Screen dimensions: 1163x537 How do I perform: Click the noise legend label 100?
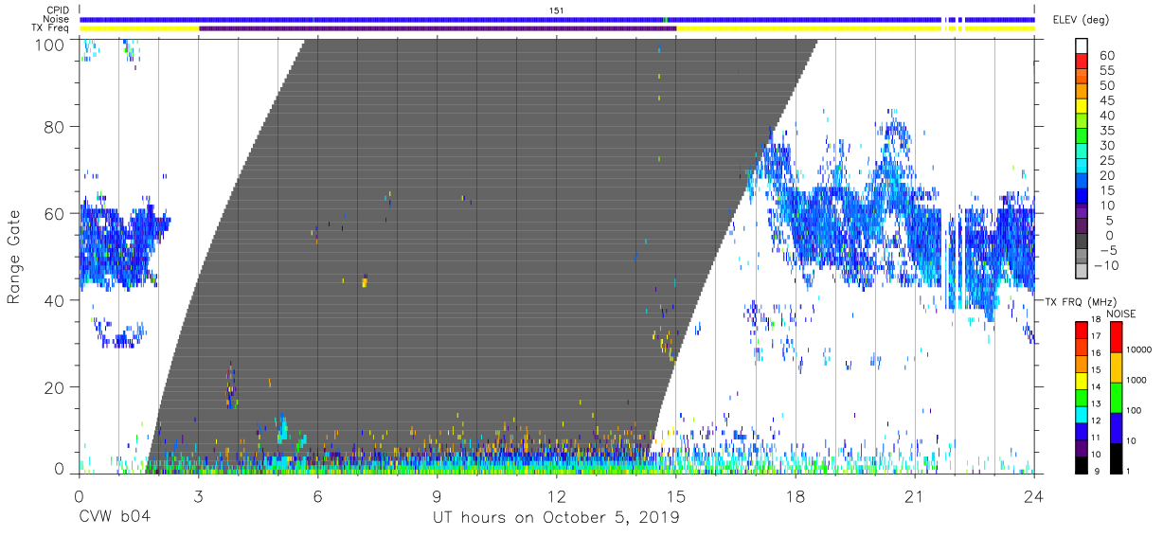click(x=1134, y=411)
